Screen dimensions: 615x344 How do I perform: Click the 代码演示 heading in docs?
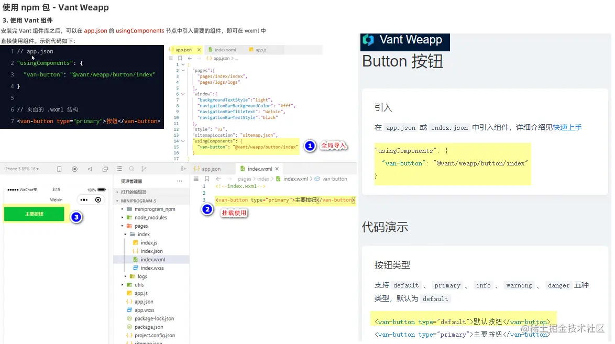[x=385, y=227]
